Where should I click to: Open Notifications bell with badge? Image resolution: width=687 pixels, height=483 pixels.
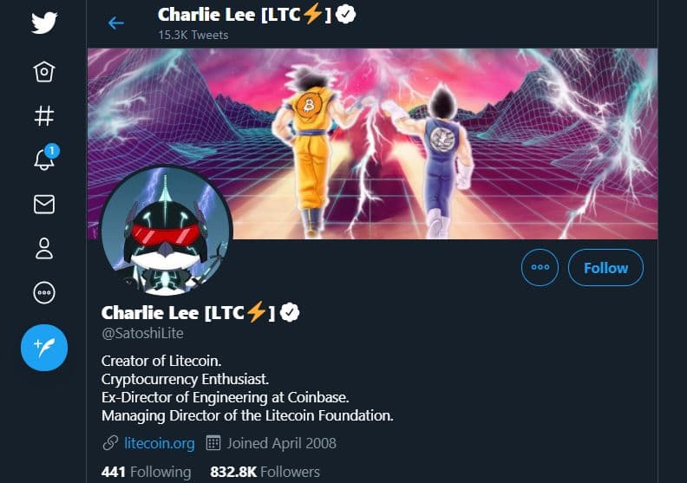46,157
